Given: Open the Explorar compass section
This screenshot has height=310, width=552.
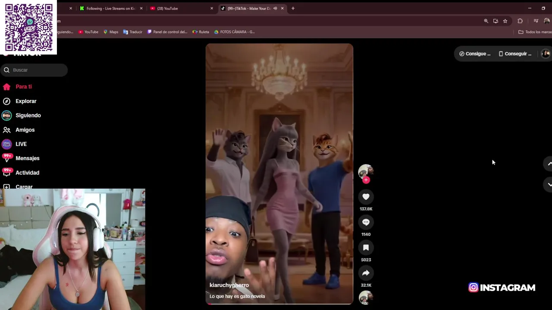Looking at the screenshot, I should [19, 101].
